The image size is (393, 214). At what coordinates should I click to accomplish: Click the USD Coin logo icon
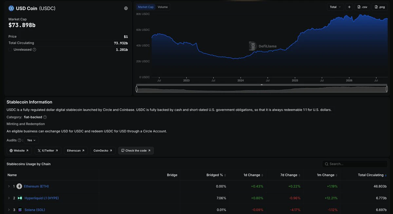(x=11, y=9)
